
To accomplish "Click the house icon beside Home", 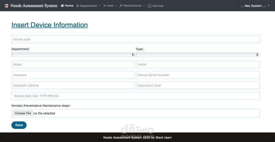I will pos(62,5).
